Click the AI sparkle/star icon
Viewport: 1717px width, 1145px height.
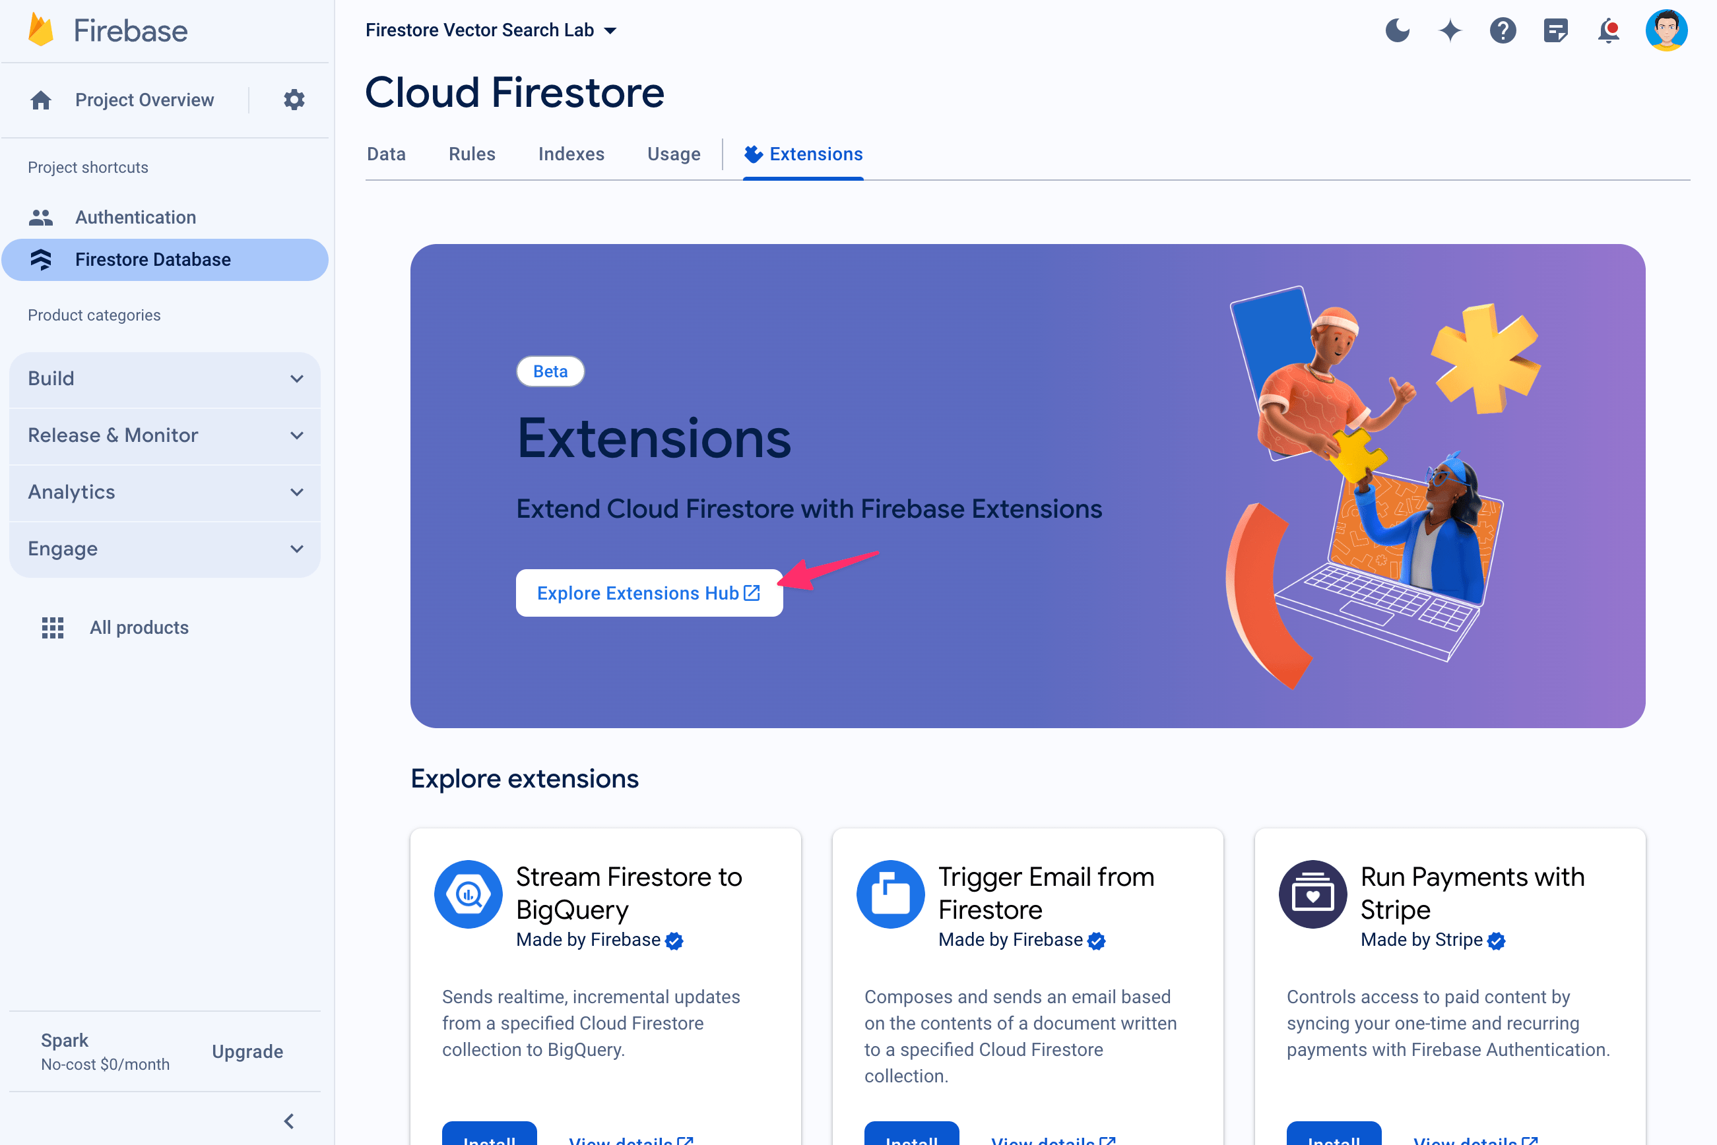(x=1451, y=30)
